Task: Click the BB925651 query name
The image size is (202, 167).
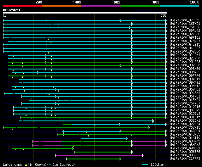Action: [x=12, y=10]
